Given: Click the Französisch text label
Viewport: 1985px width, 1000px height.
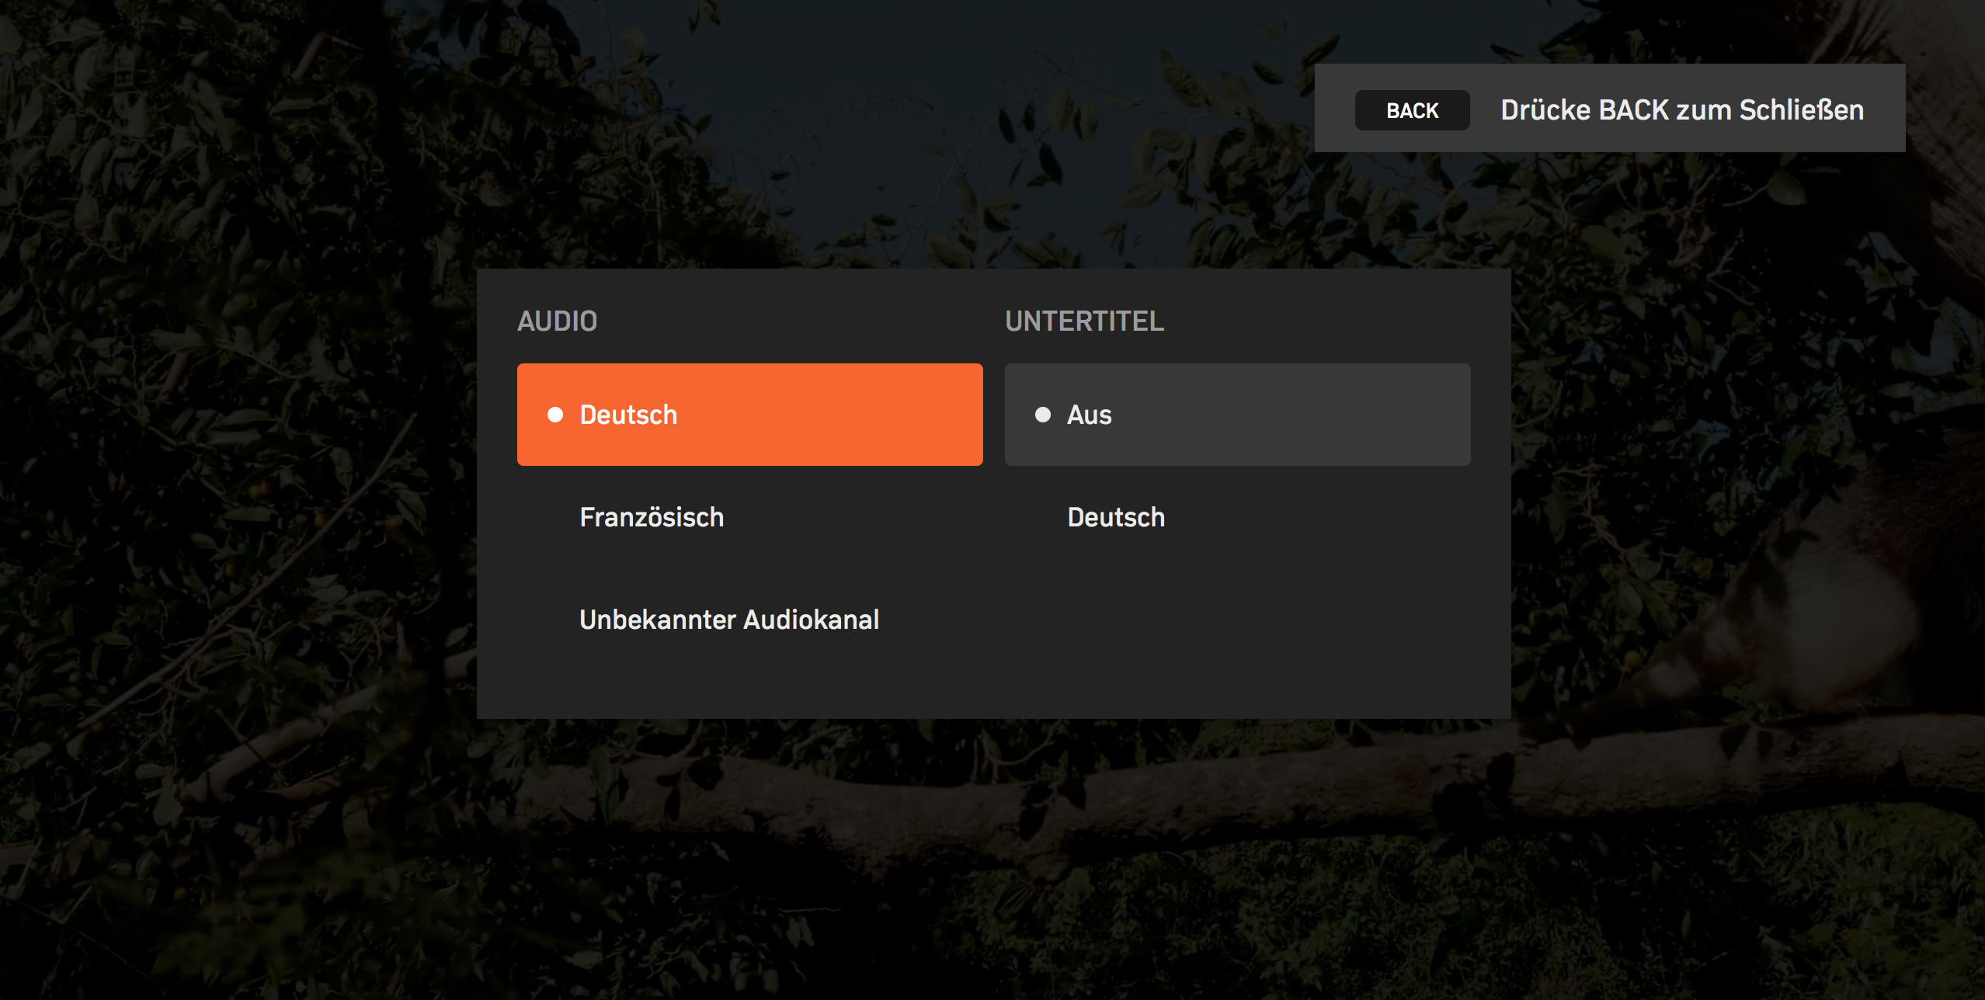Looking at the screenshot, I should (652, 517).
